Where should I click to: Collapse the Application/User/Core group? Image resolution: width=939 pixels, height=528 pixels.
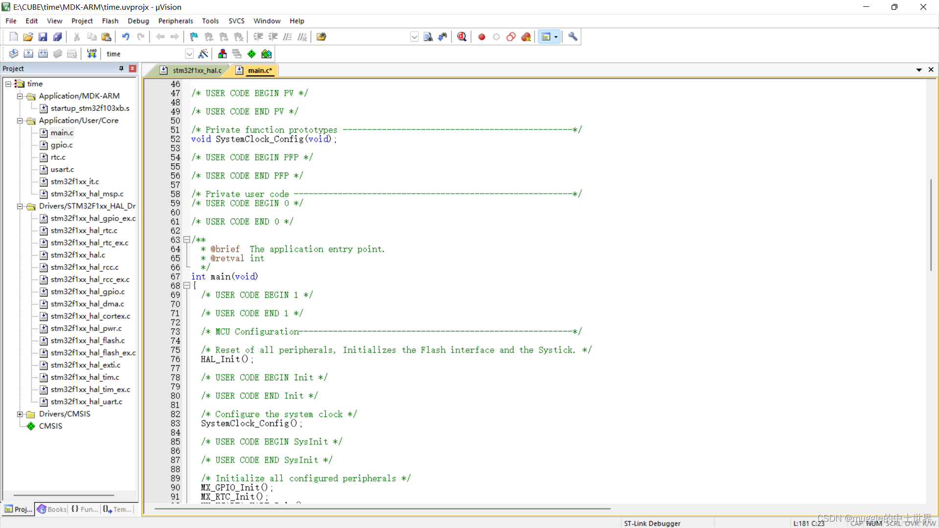point(20,121)
